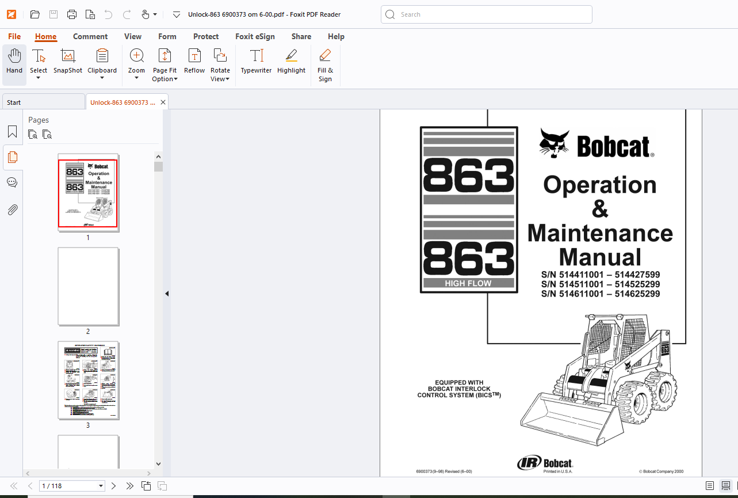Go to the next page
Image resolution: width=738 pixels, height=498 pixels.
[113, 486]
